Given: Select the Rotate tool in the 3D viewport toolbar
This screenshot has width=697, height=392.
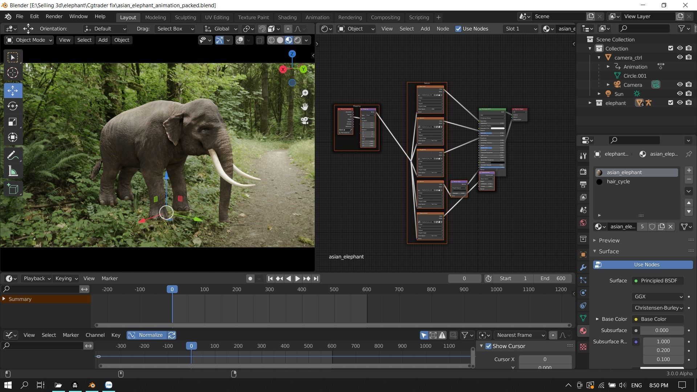Looking at the screenshot, I should pos(13,106).
